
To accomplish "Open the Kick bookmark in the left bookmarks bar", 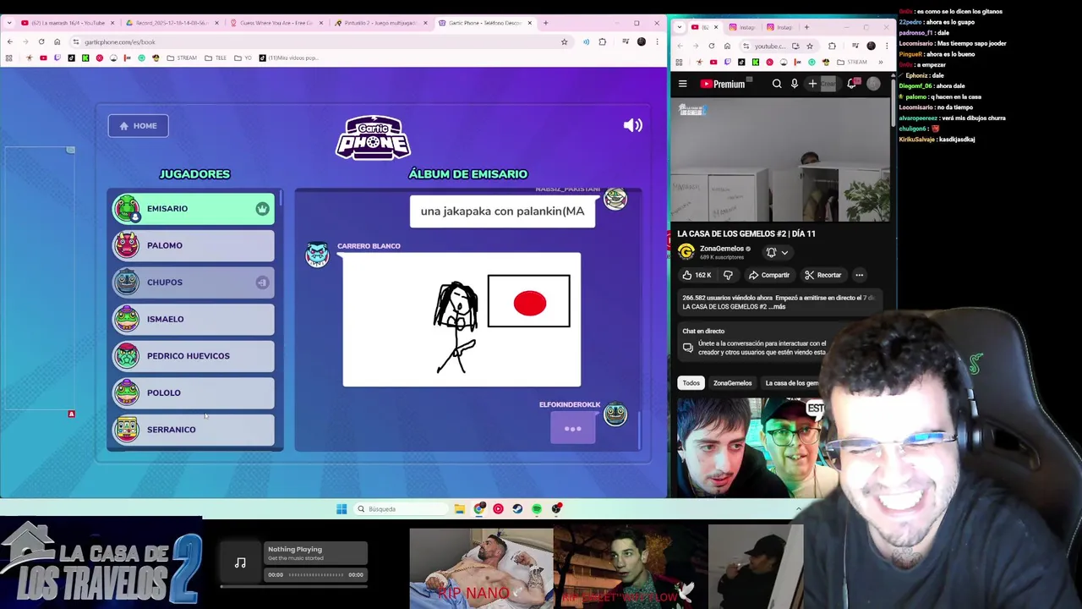I will [x=85, y=58].
